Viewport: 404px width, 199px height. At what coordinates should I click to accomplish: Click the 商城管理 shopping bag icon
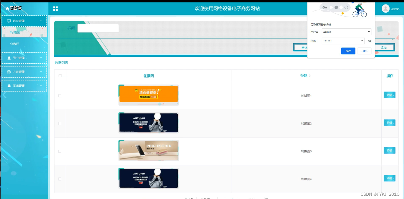9,86
